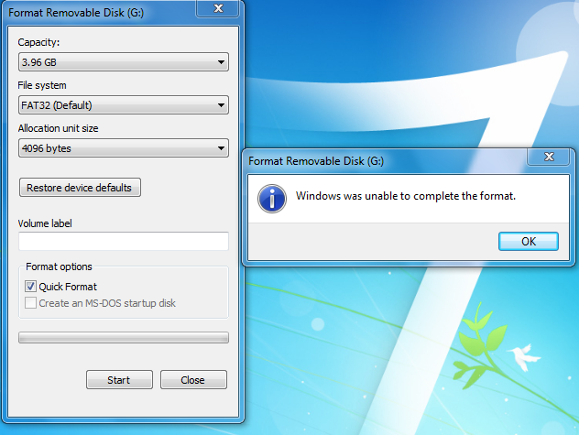The height and width of the screenshot is (435, 579).
Task: Confirm the format error with OK
Action: click(528, 242)
